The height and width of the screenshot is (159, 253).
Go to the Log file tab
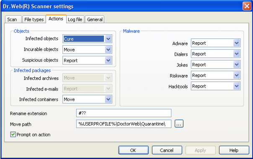(75, 19)
